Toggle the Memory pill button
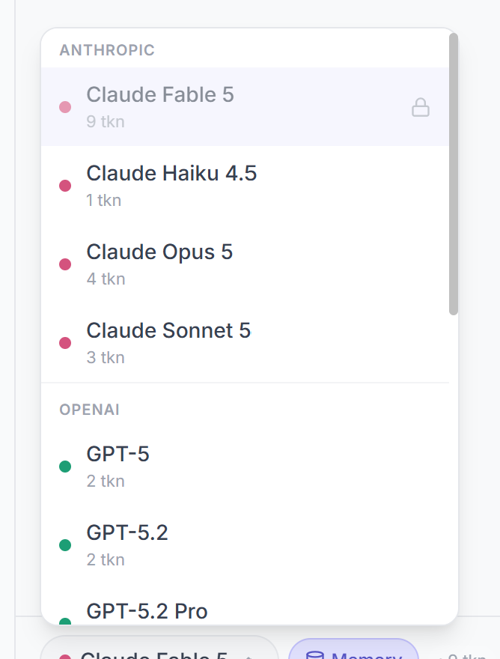This screenshot has height=659, width=500. [353, 649]
